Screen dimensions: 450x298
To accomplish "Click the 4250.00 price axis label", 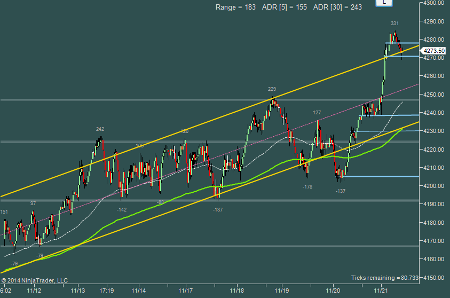I will tap(433, 95).
